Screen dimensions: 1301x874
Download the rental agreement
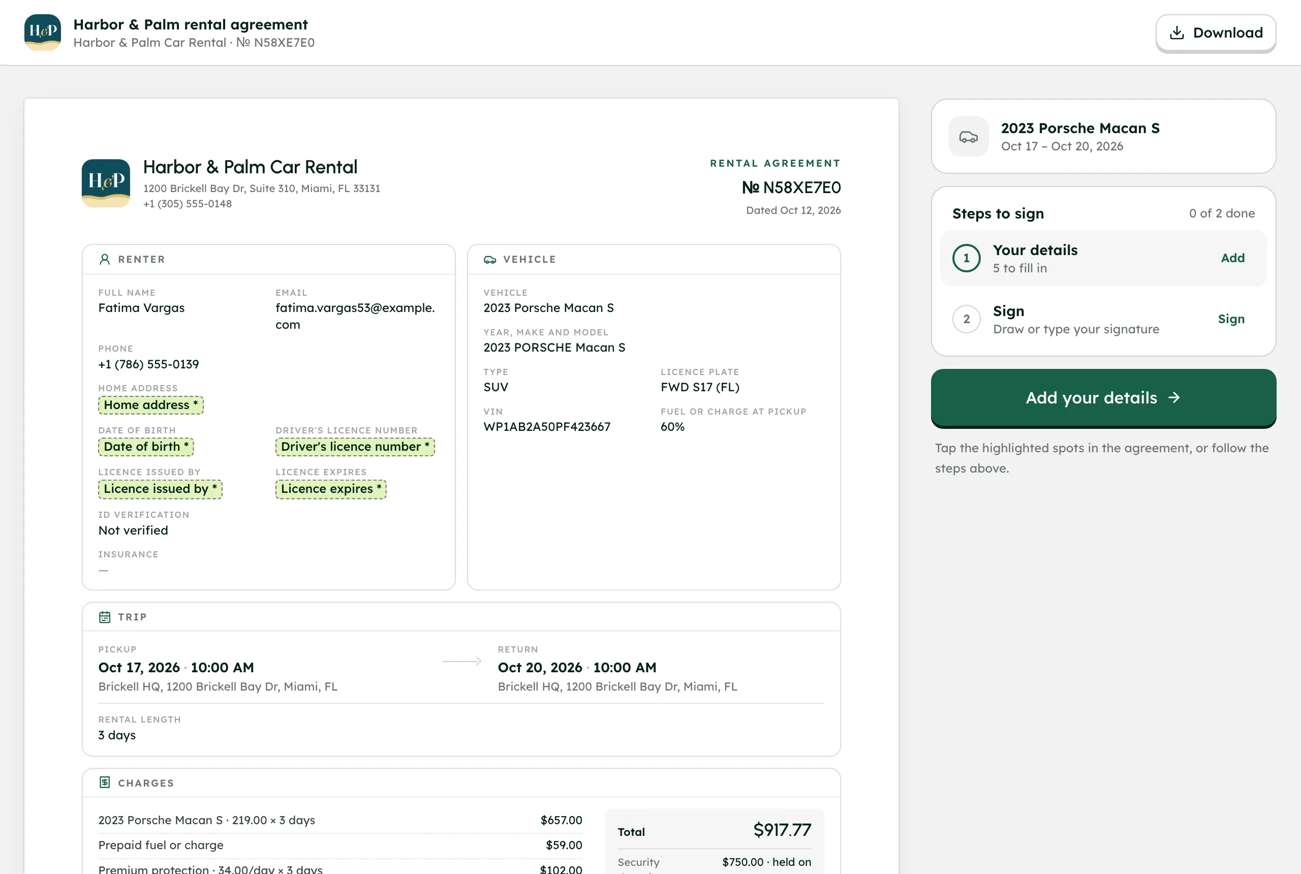(1215, 33)
